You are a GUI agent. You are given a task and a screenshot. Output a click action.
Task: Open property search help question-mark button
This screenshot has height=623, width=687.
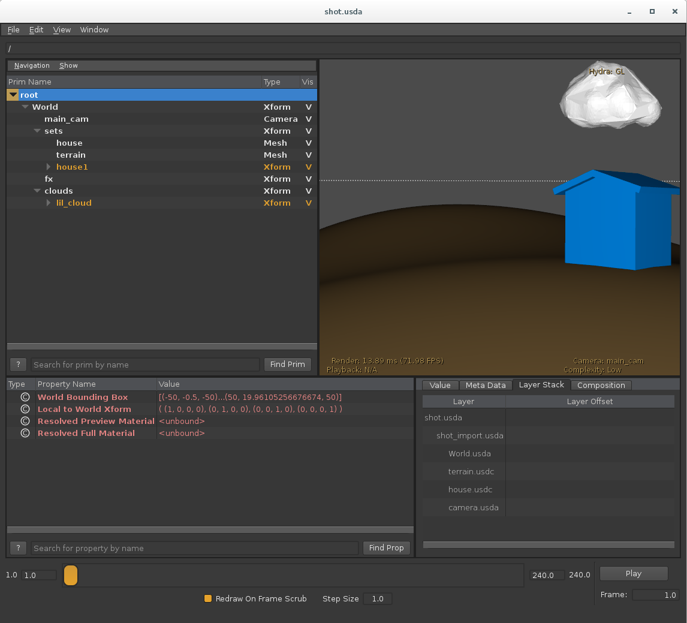coord(18,547)
